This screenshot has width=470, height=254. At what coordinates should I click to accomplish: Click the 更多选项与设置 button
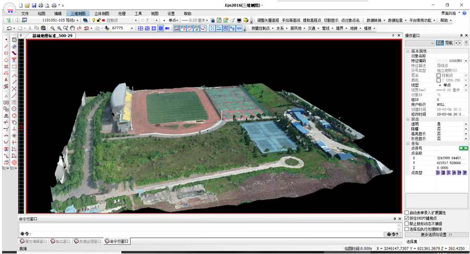tap(436, 235)
